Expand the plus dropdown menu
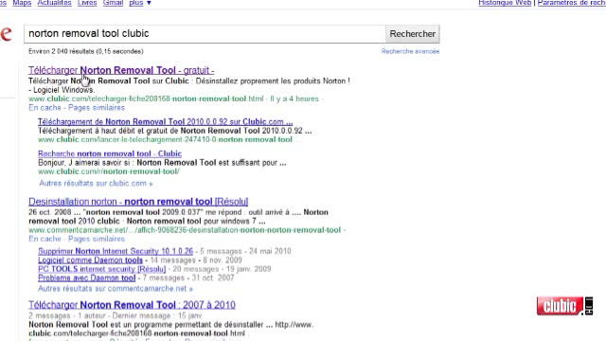606x341 pixels. [140, 3]
